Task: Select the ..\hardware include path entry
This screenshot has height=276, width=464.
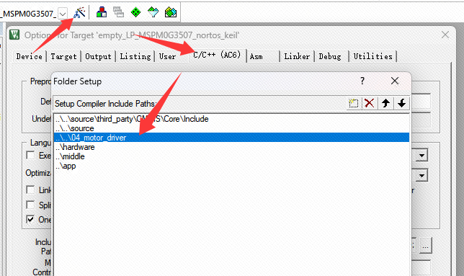Action: coord(231,147)
